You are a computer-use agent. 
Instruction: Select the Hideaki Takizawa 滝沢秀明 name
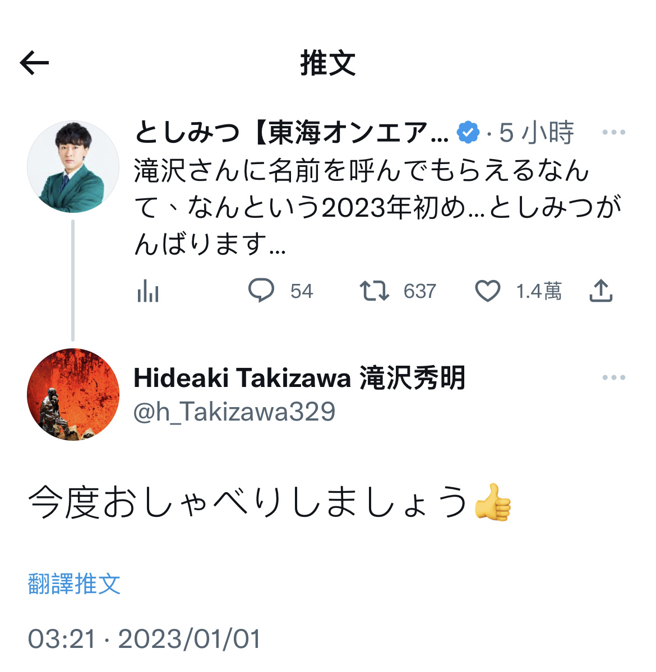click(299, 378)
